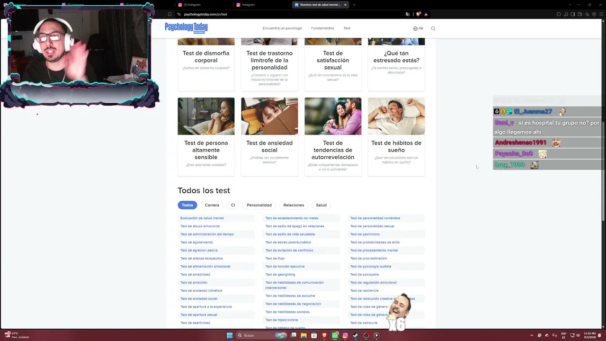This screenshot has width=606, height=341.
Task: Open the notification bell in the taskbar
Action: pos(600,335)
